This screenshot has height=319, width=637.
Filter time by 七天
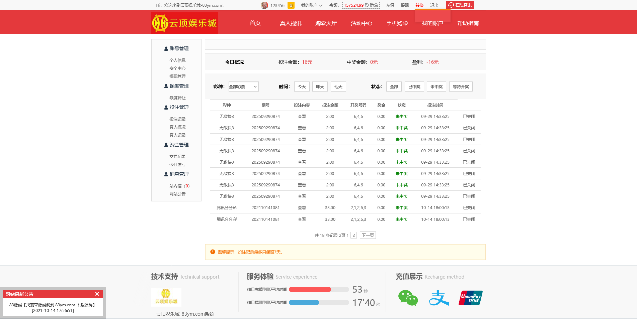[338, 87]
